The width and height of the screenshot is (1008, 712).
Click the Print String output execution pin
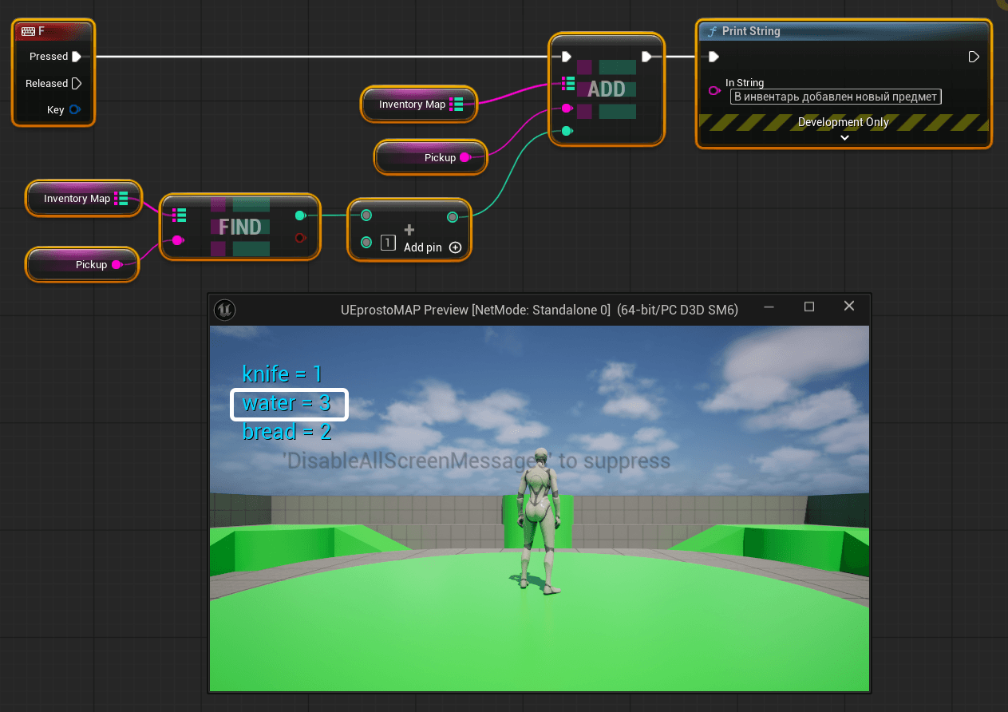pos(974,57)
